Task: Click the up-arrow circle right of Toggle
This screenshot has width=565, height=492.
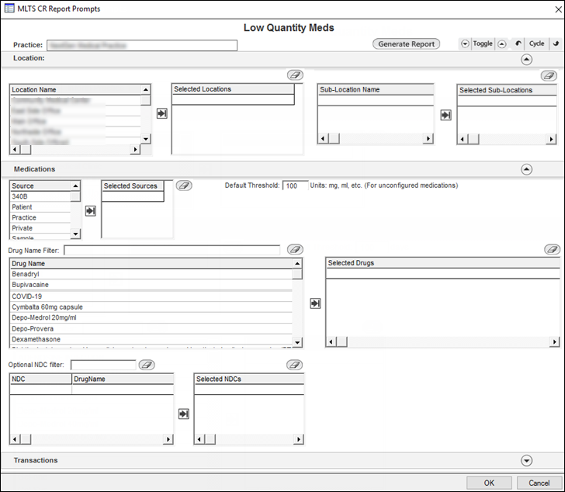Action: [502, 44]
